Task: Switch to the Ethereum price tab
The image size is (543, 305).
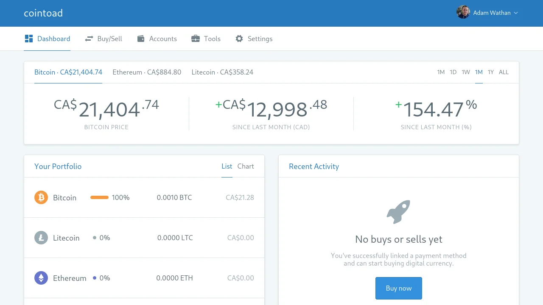Action: coord(147,72)
